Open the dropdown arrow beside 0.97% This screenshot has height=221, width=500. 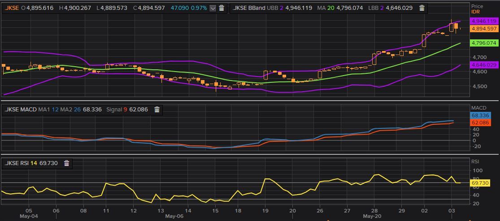pyautogui.click(x=213, y=8)
